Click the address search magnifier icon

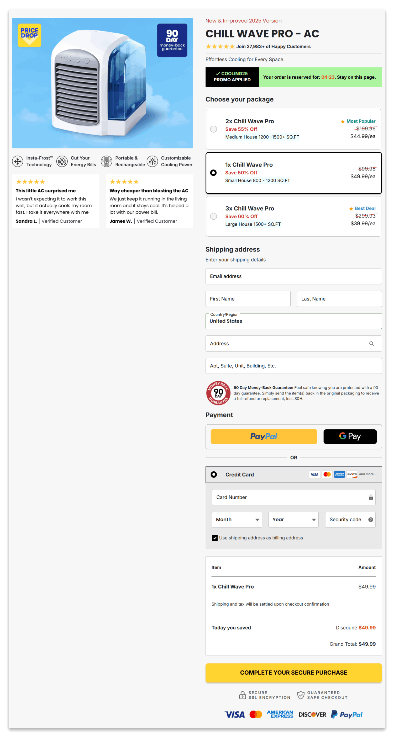click(x=371, y=343)
